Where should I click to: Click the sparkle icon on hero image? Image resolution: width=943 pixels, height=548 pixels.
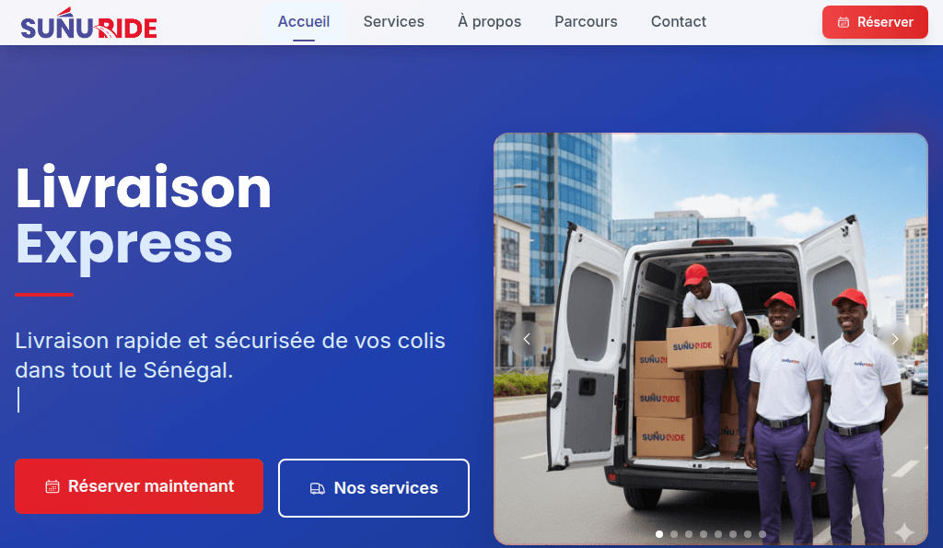tap(904, 531)
